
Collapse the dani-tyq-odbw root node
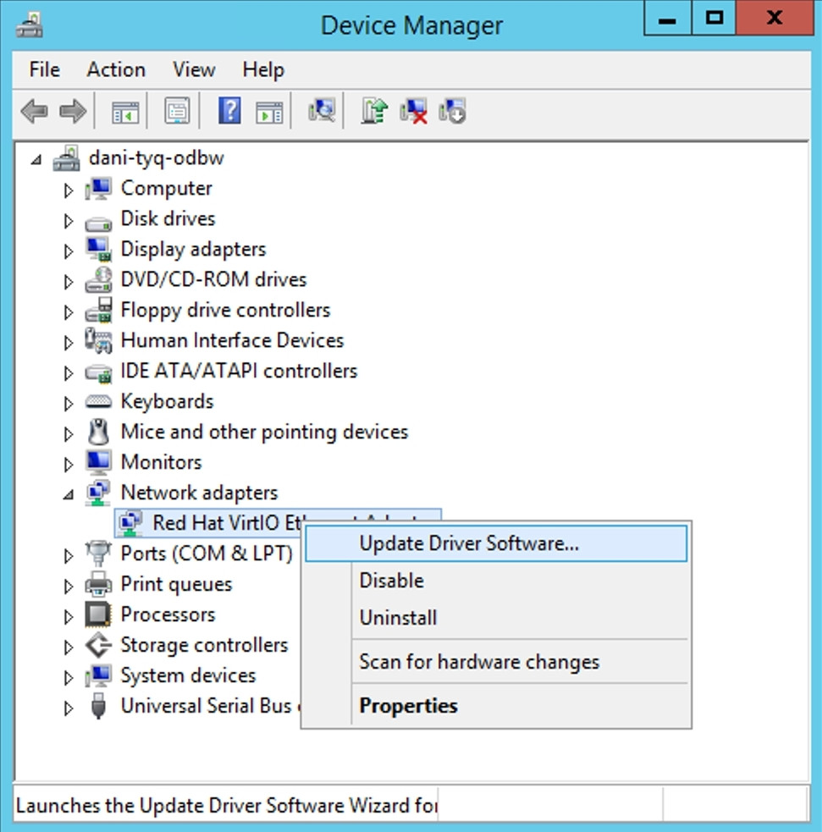(36, 159)
